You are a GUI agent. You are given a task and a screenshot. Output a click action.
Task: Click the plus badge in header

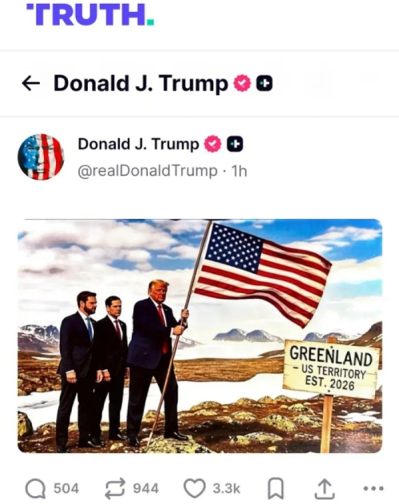(x=264, y=84)
